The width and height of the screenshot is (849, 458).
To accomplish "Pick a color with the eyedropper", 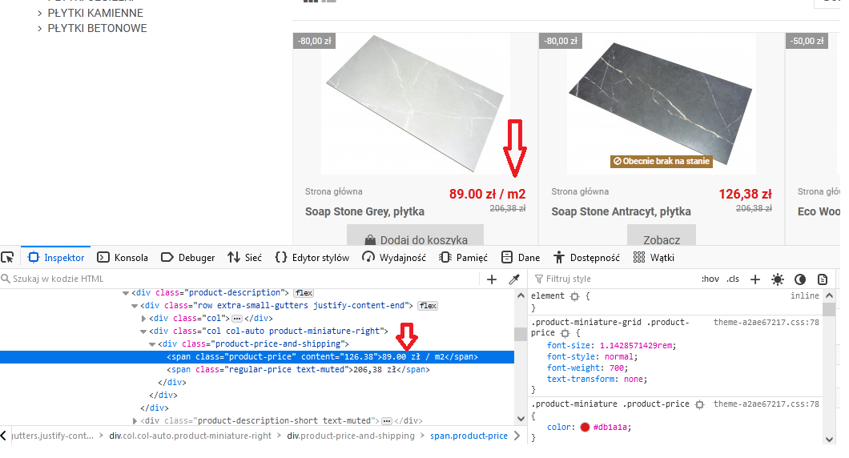I will click(x=514, y=279).
